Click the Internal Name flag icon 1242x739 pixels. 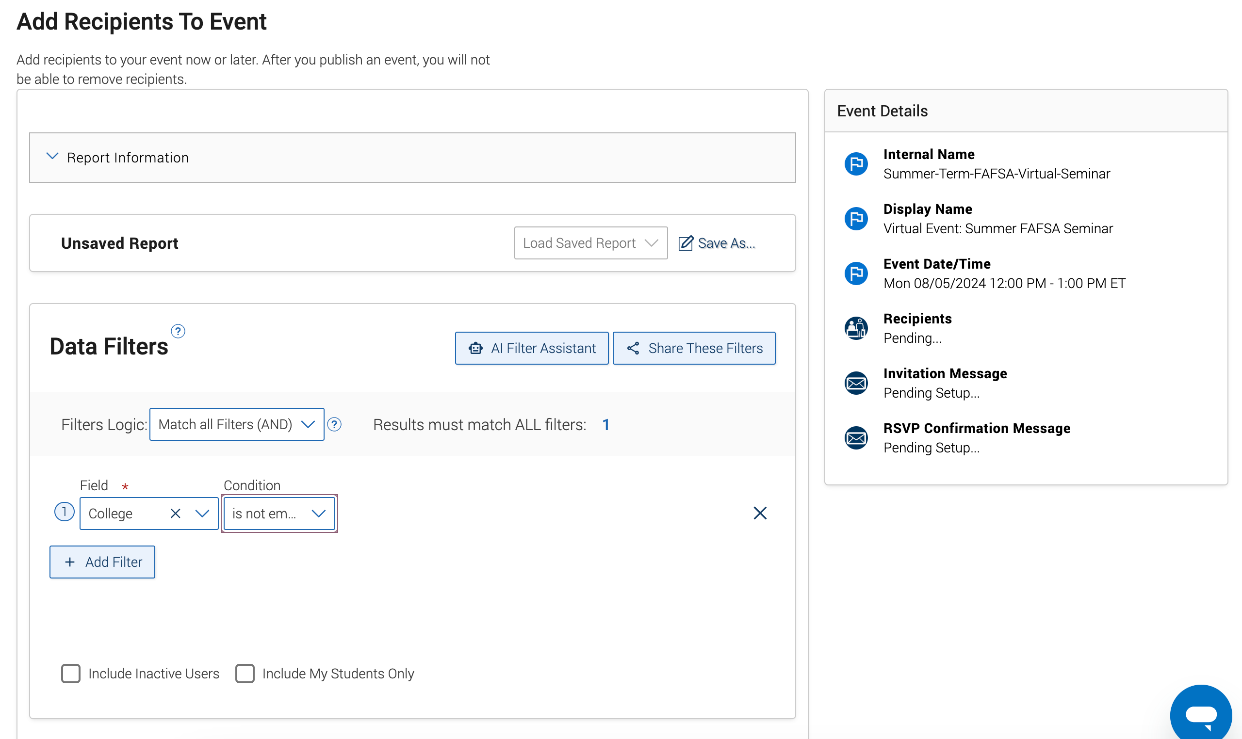click(x=856, y=164)
